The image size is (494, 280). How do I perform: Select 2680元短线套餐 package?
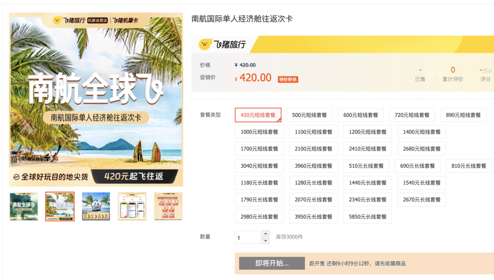point(422,149)
